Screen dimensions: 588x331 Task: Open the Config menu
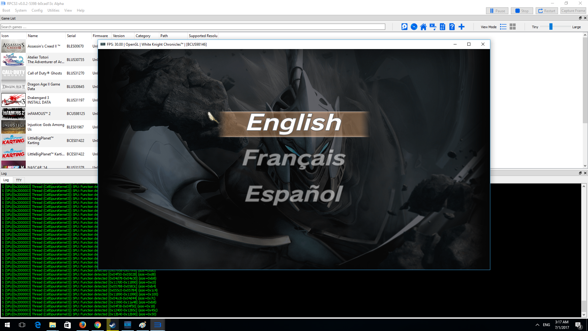(37, 10)
